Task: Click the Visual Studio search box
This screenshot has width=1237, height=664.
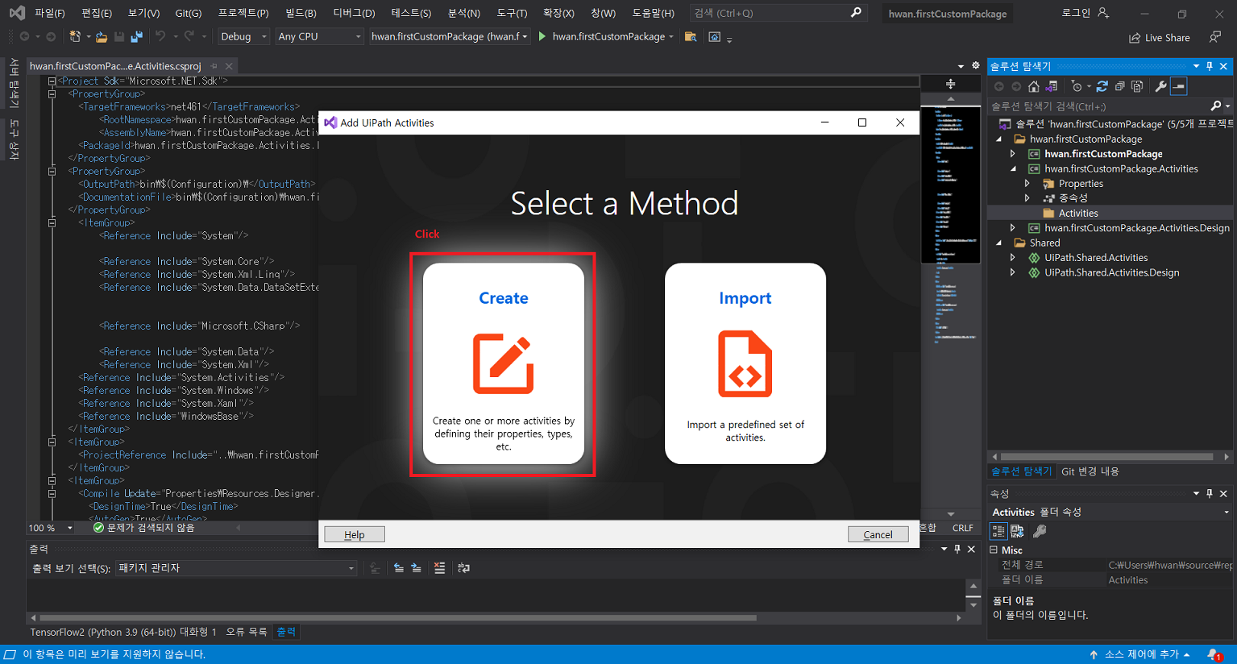Action: (778, 13)
